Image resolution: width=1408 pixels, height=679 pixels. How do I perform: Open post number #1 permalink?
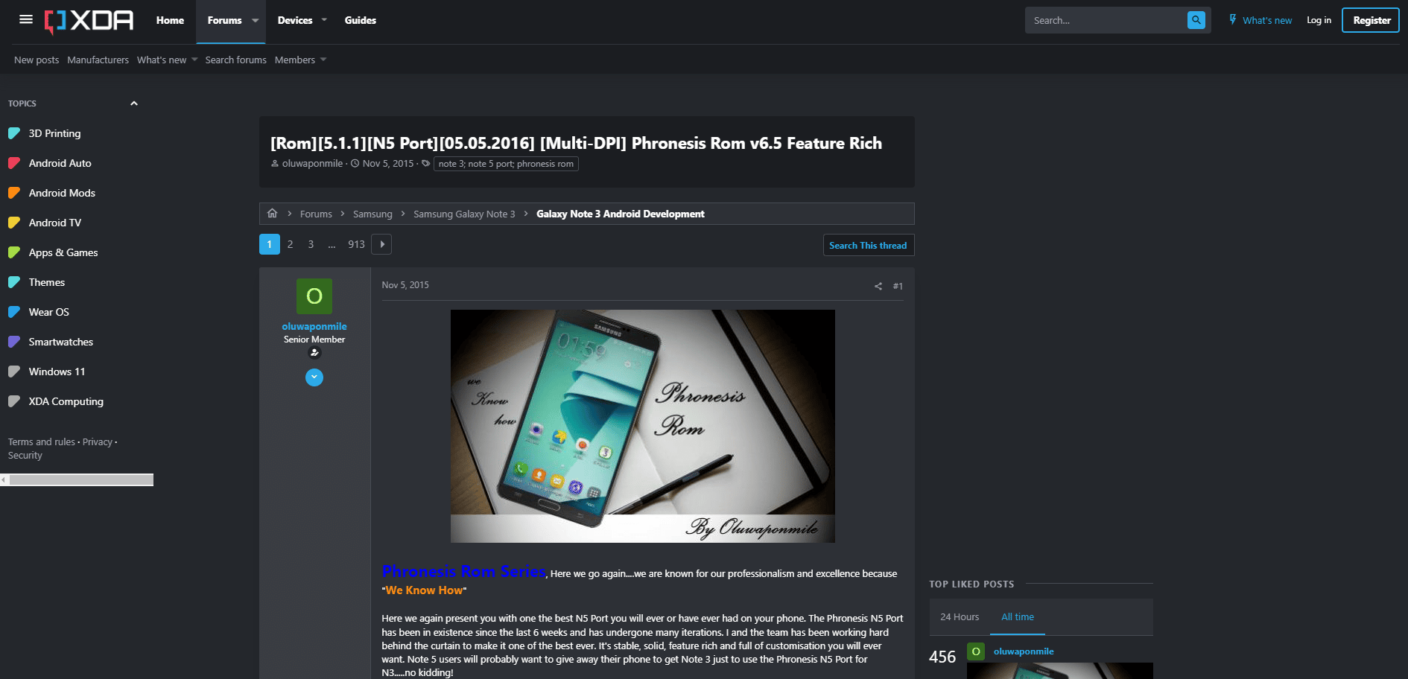click(x=898, y=286)
